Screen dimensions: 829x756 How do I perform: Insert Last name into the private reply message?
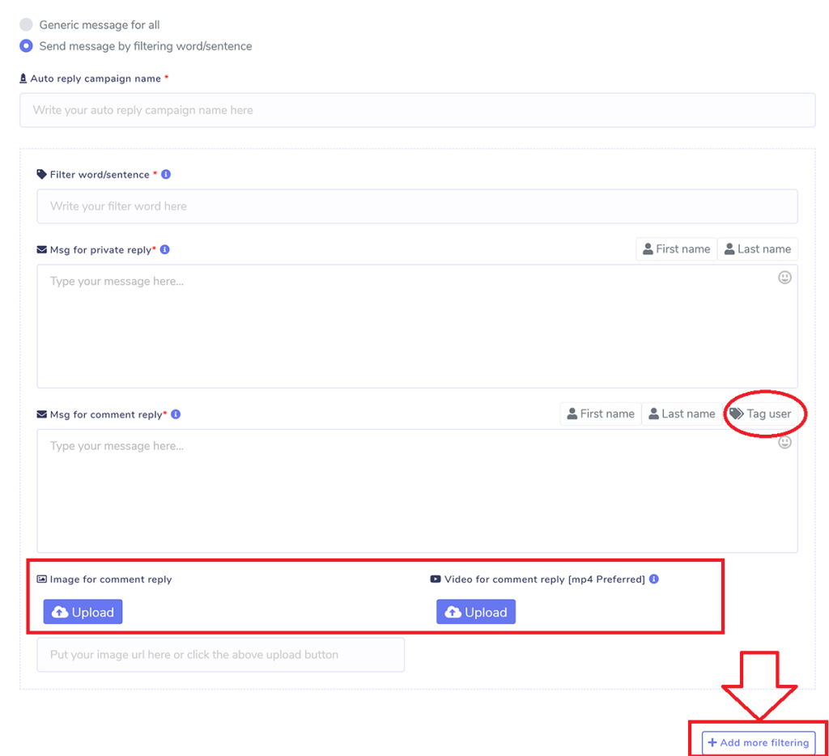758,248
